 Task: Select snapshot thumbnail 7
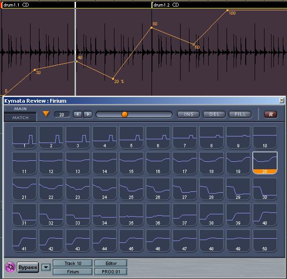pyautogui.click(x=185, y=137)
